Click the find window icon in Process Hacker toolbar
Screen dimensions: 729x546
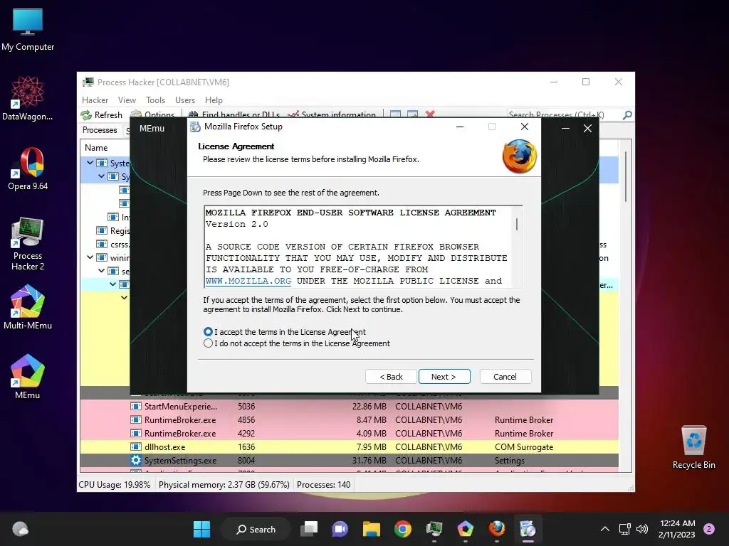click(395, 114)
